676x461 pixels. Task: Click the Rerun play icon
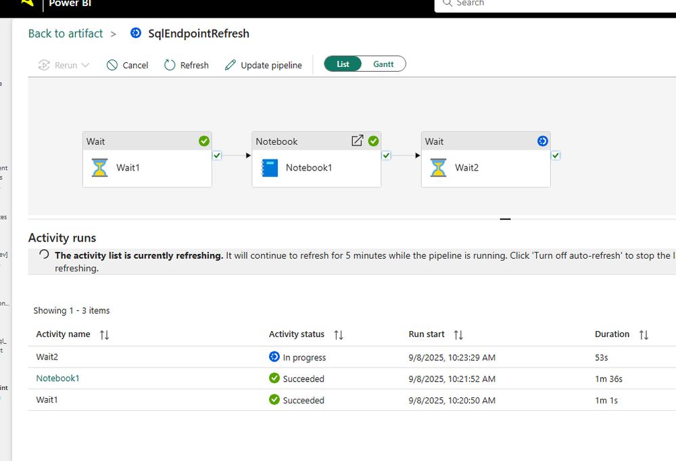click(x=44, y=65)
